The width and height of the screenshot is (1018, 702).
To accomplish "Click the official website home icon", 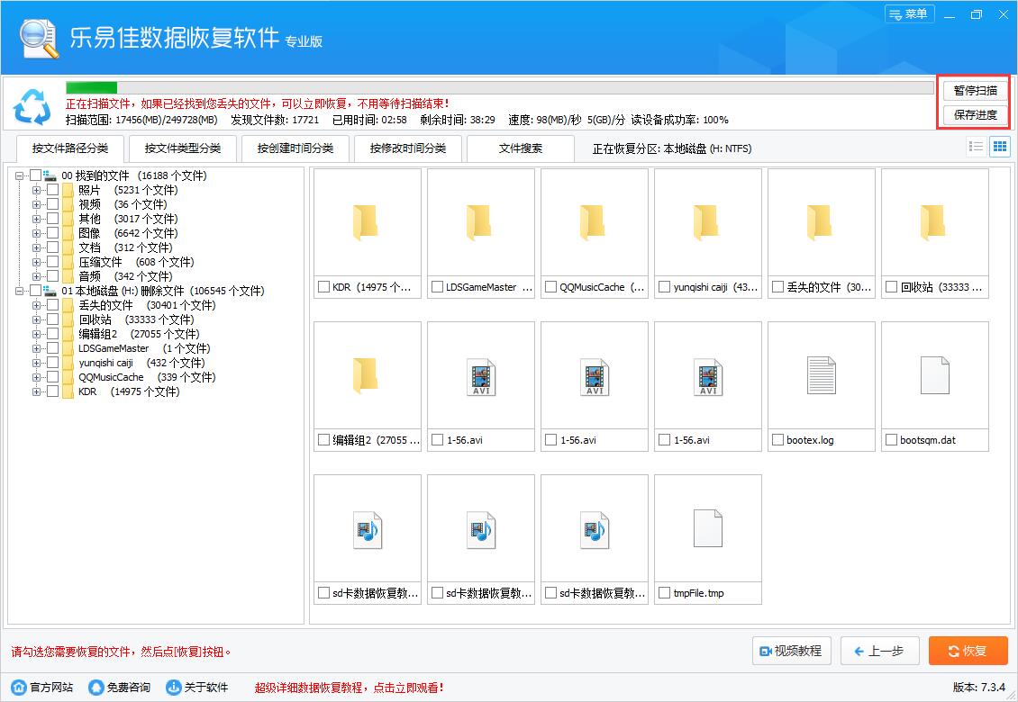I will tap(19, 688).
